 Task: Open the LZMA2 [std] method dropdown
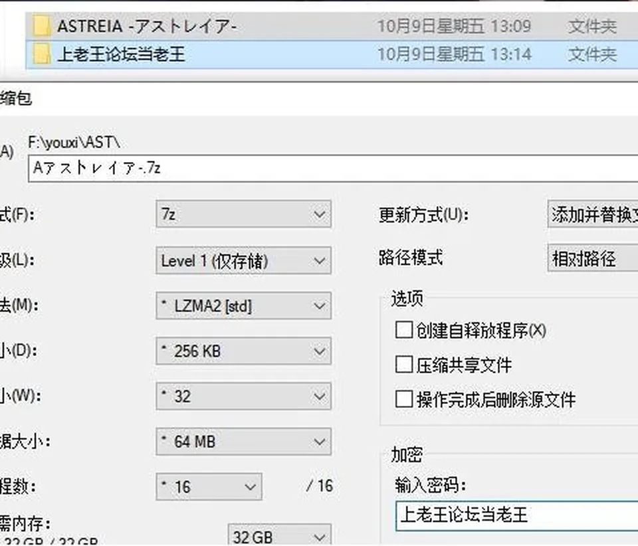[x=243, y=306]
